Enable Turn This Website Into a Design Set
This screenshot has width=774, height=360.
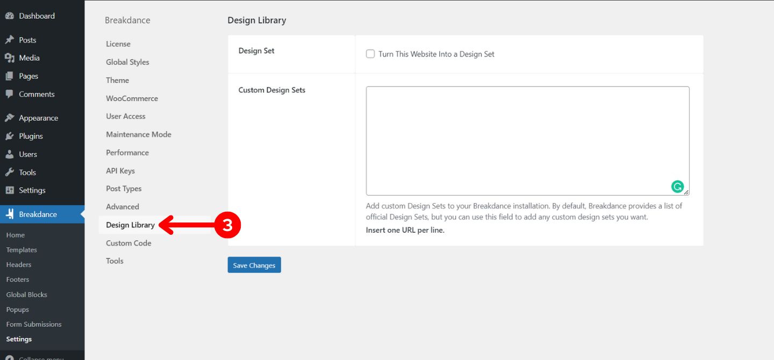(x=370, y=54)
